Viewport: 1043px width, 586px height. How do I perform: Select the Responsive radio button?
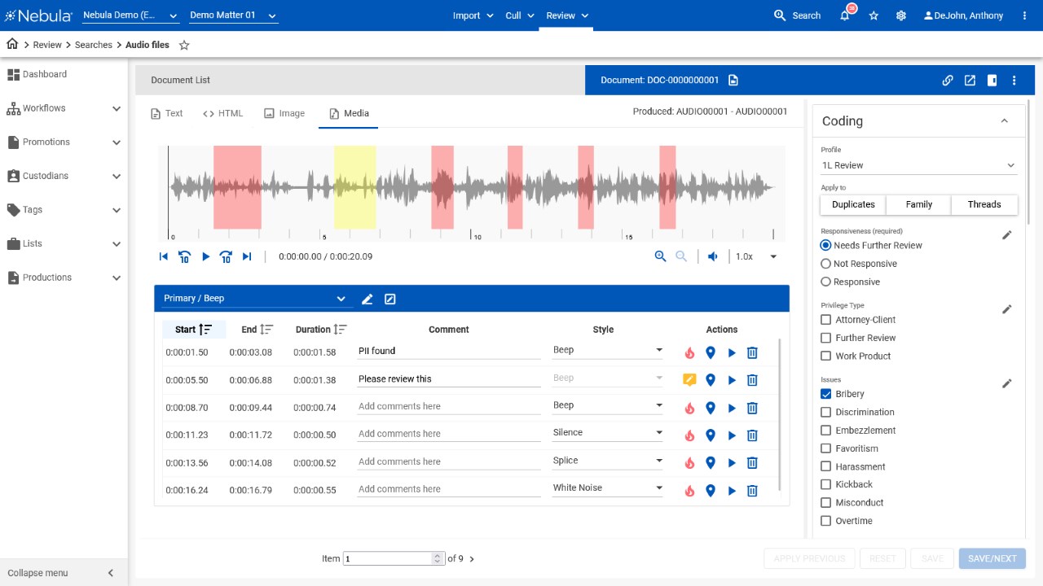[x=826, y=282]
